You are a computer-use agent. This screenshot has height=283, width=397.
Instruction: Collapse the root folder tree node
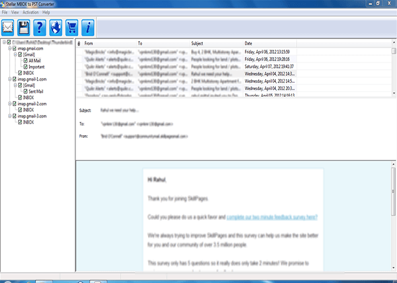pos(4,42)
